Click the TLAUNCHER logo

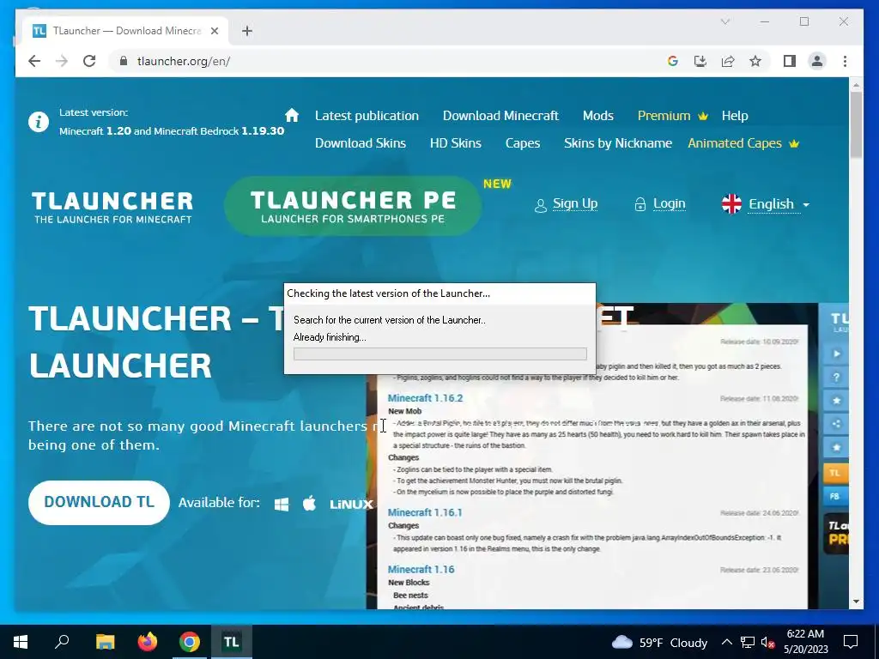112,208
